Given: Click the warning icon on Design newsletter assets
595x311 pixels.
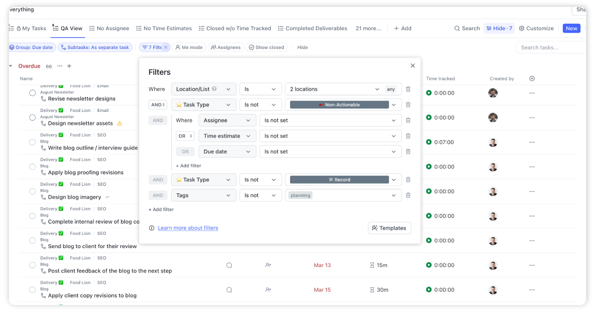Looking at the screenshot, I should pyautogui.click(x=119, y=123).
